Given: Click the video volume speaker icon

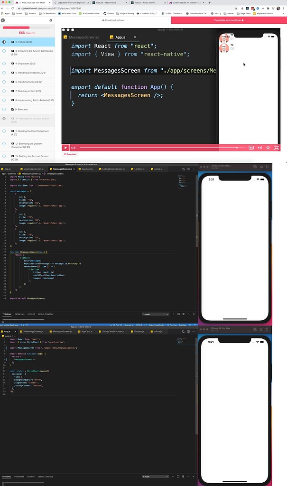Looking at the screenshot, I should coord(260,148).
